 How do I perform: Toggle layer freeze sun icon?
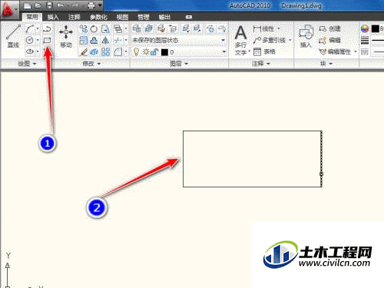146,52
